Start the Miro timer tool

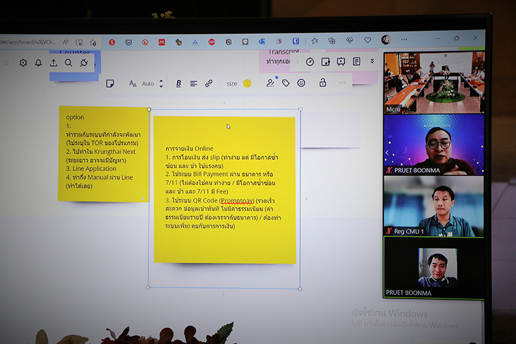point(310,62)
